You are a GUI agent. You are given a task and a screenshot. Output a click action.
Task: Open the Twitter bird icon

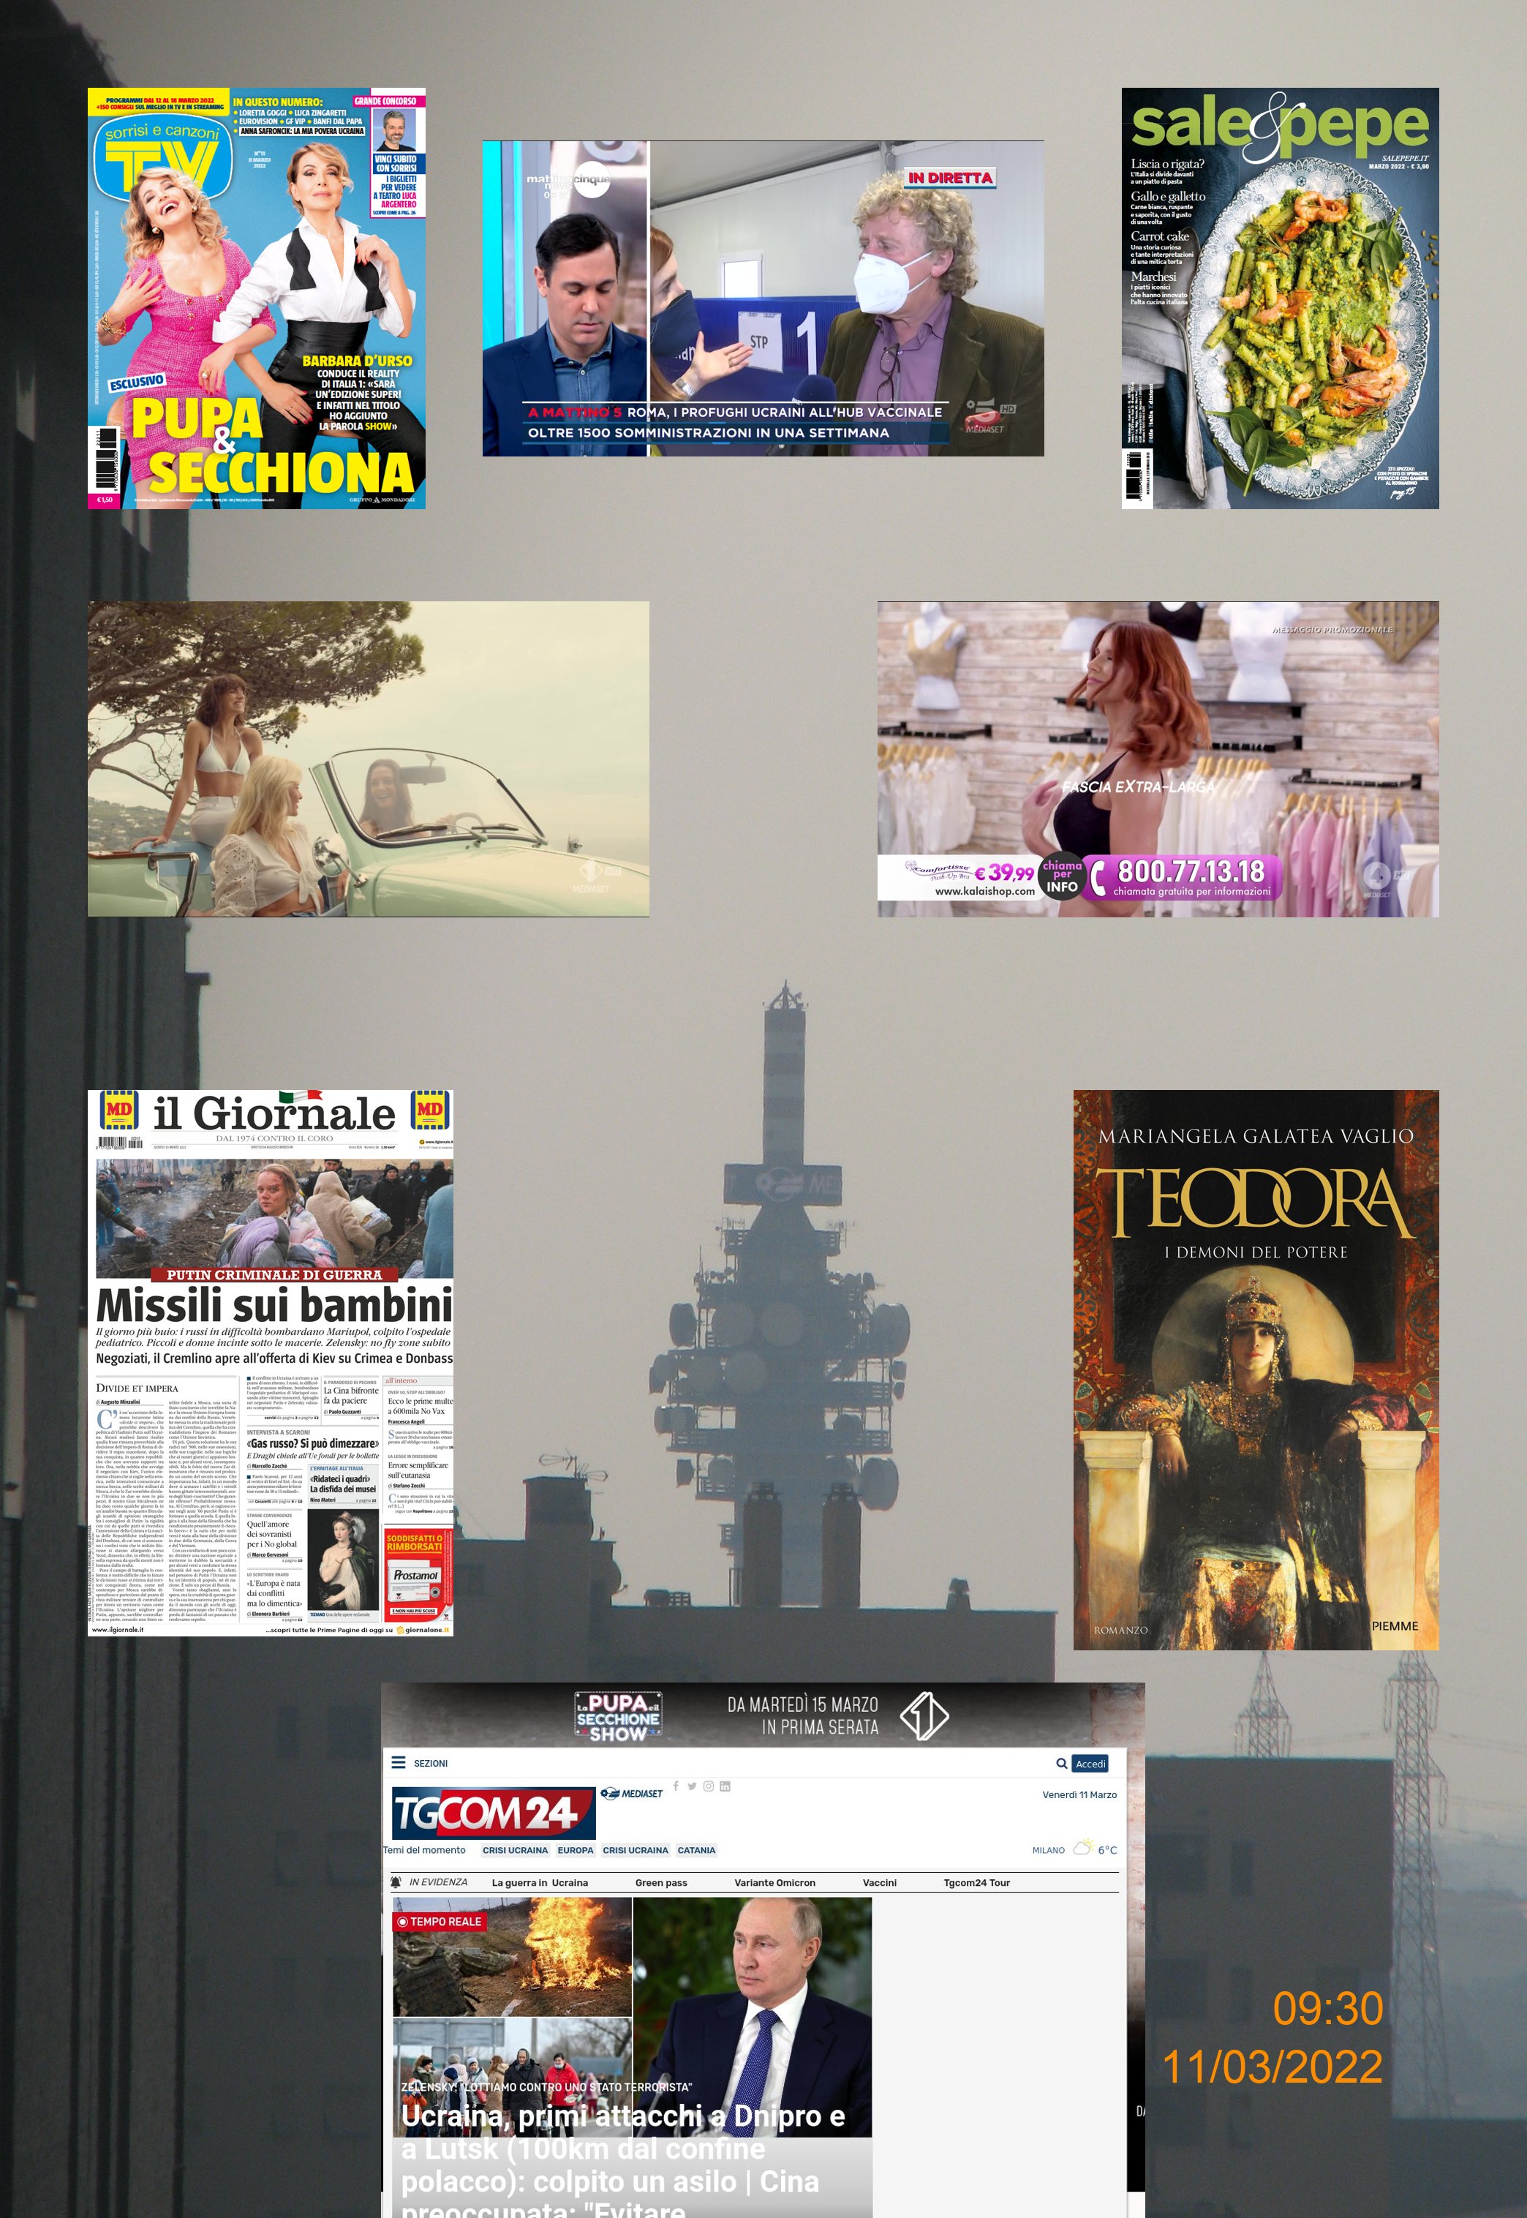[x=692, y=1786]
